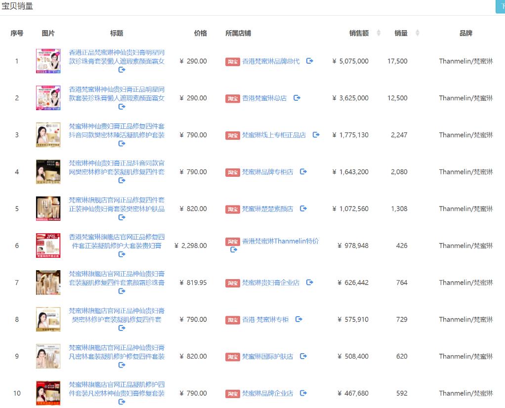Sort by 销量 using the sort arrows

pos(418,33)
